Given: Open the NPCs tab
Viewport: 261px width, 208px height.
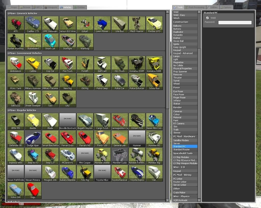Looking at the screenshot, I should (x=38, y=7).
